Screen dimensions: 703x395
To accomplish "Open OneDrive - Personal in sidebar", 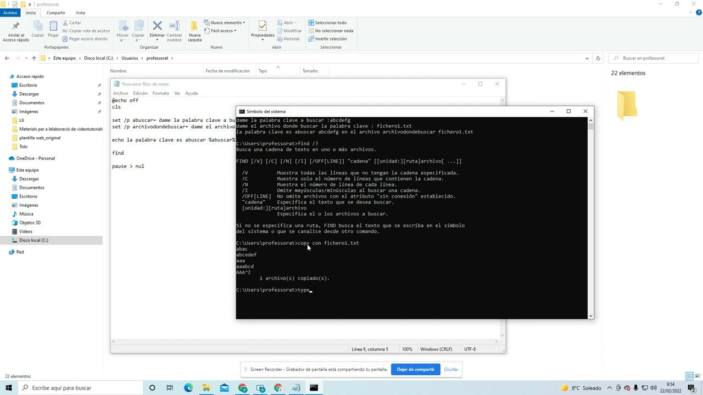I will tap(35, 158).
